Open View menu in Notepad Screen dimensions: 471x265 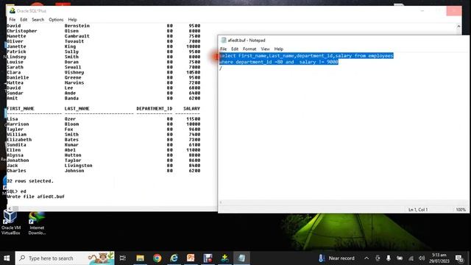[x=265, y=49]
